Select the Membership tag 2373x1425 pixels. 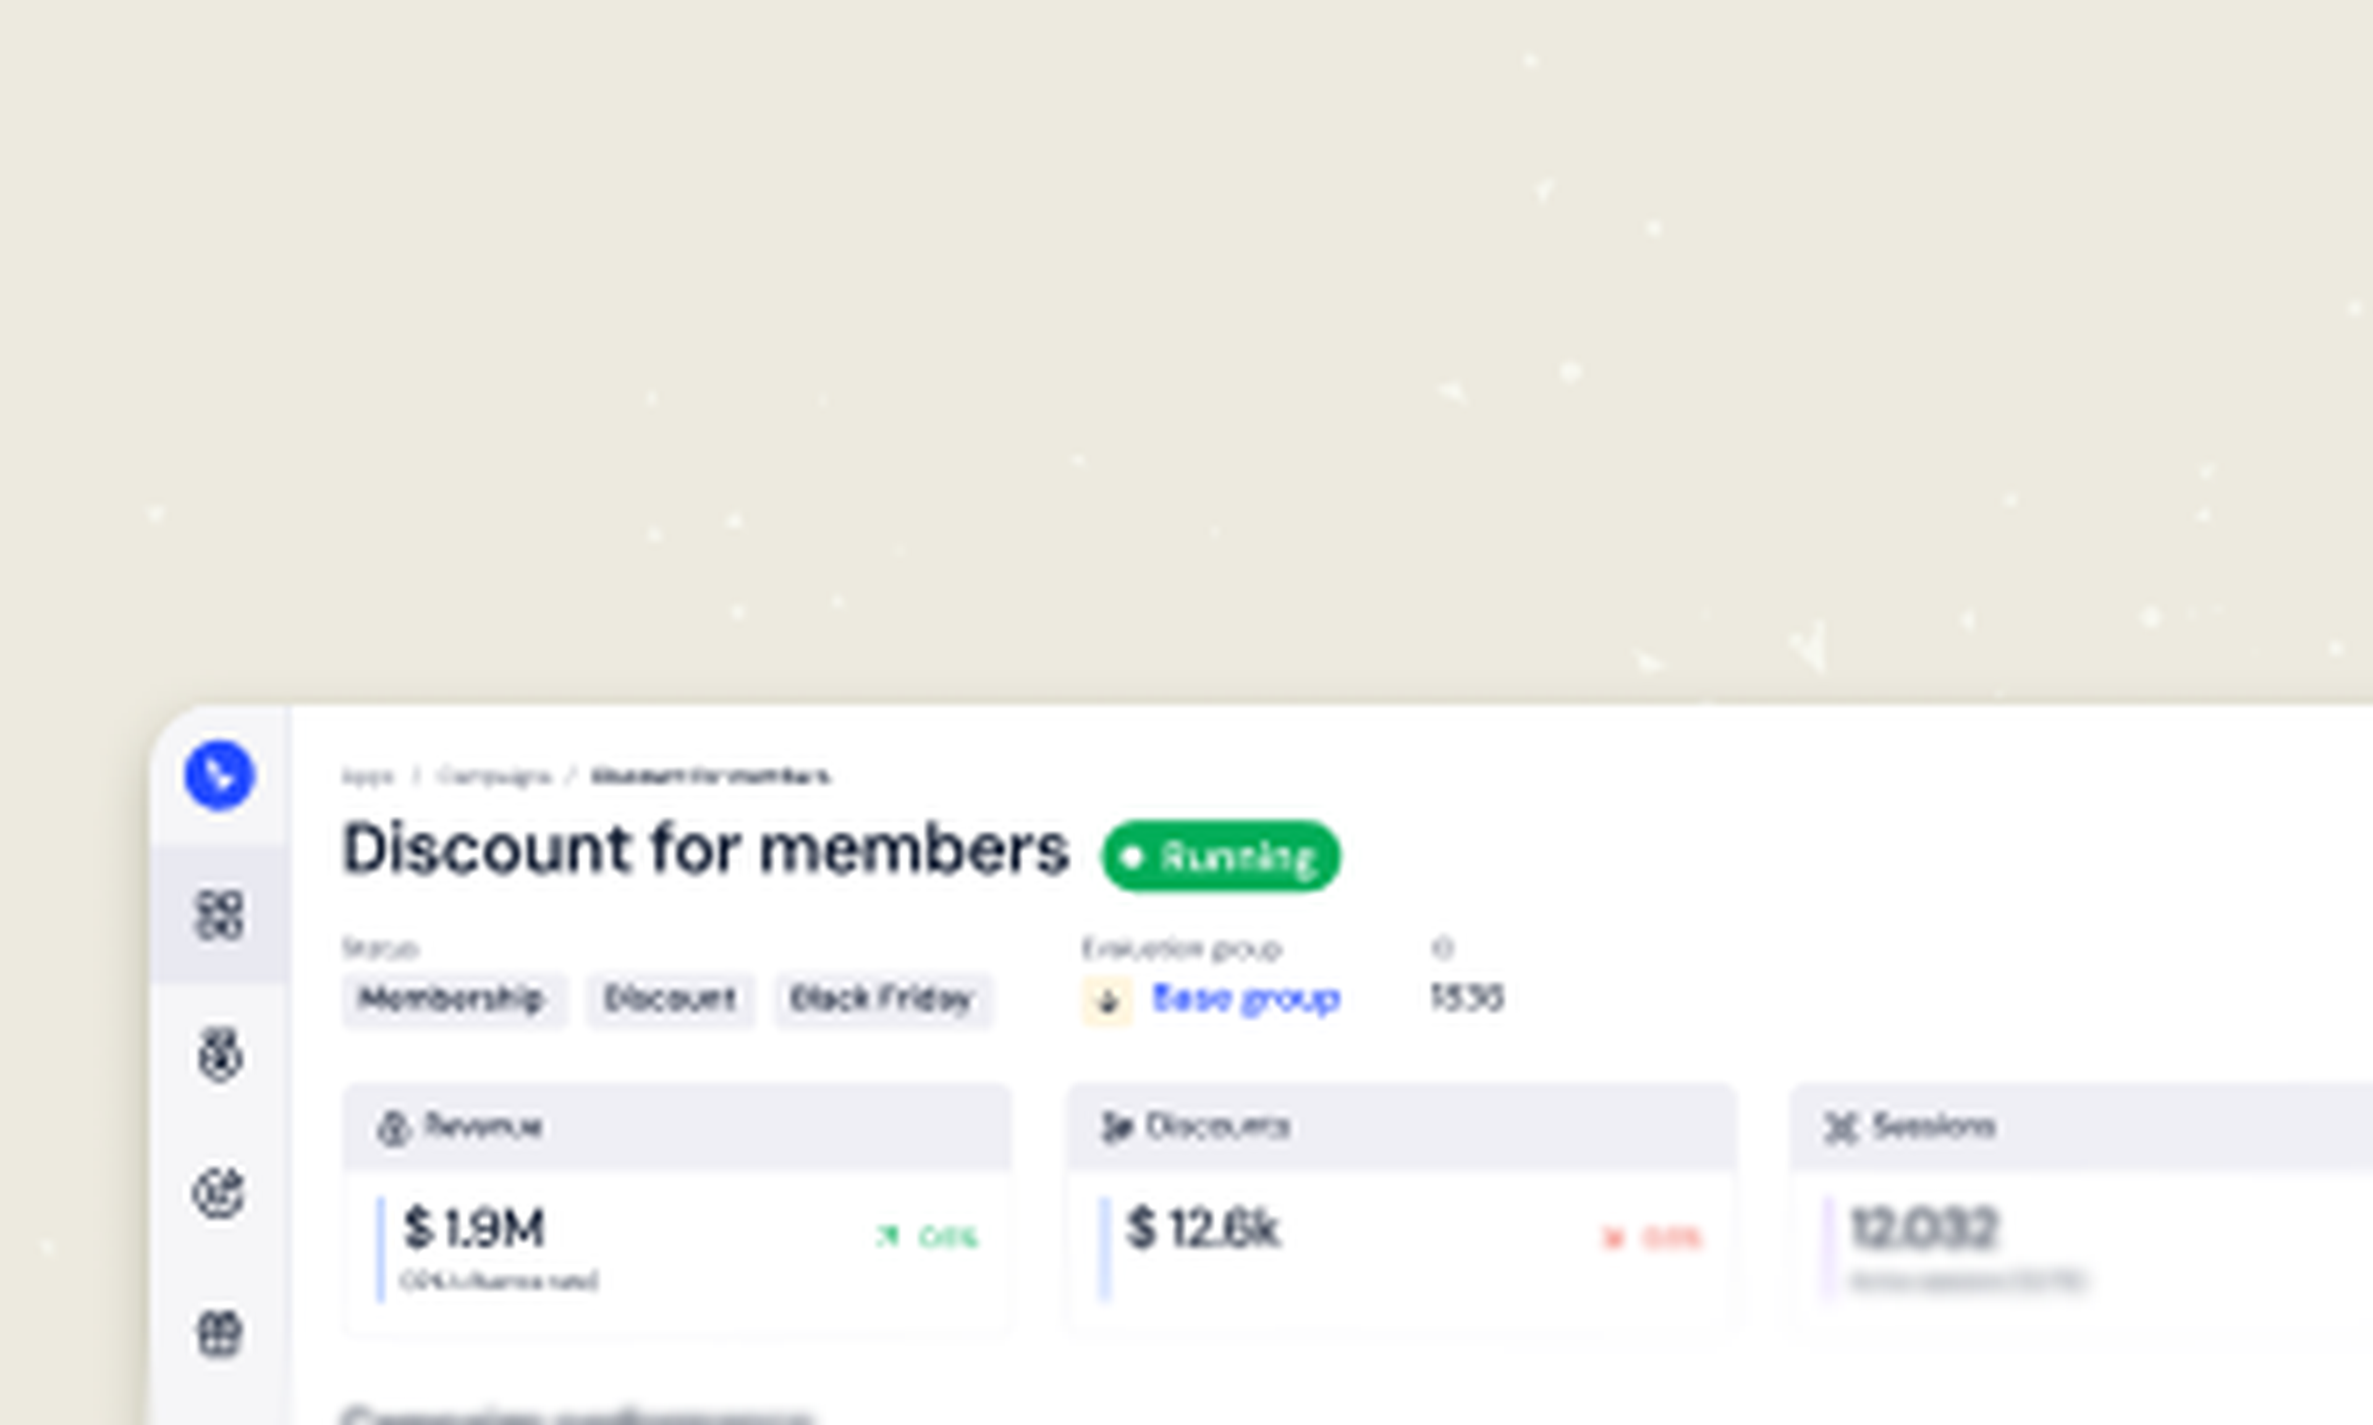452,1000
